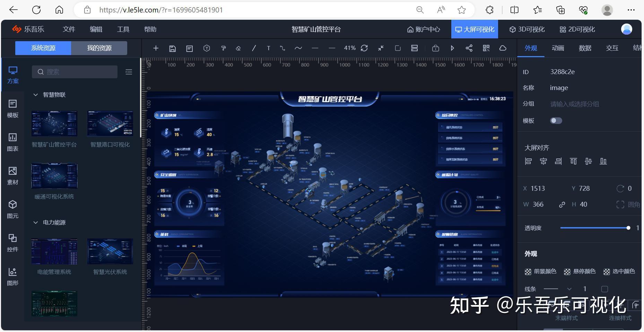
Task: Toggle the W/H aspect ratio link icon
Action: click(562, 204)
